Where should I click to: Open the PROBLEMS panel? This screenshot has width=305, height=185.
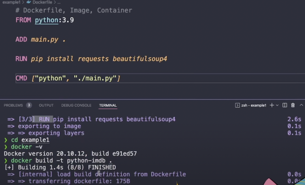(13, 105)
